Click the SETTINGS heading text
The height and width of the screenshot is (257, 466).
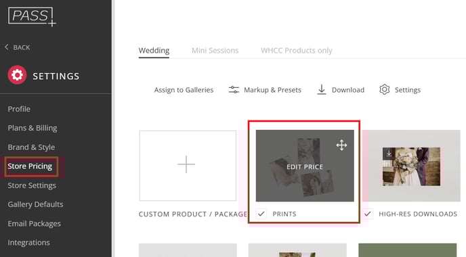pyautogui.click(x=56, y=76)
